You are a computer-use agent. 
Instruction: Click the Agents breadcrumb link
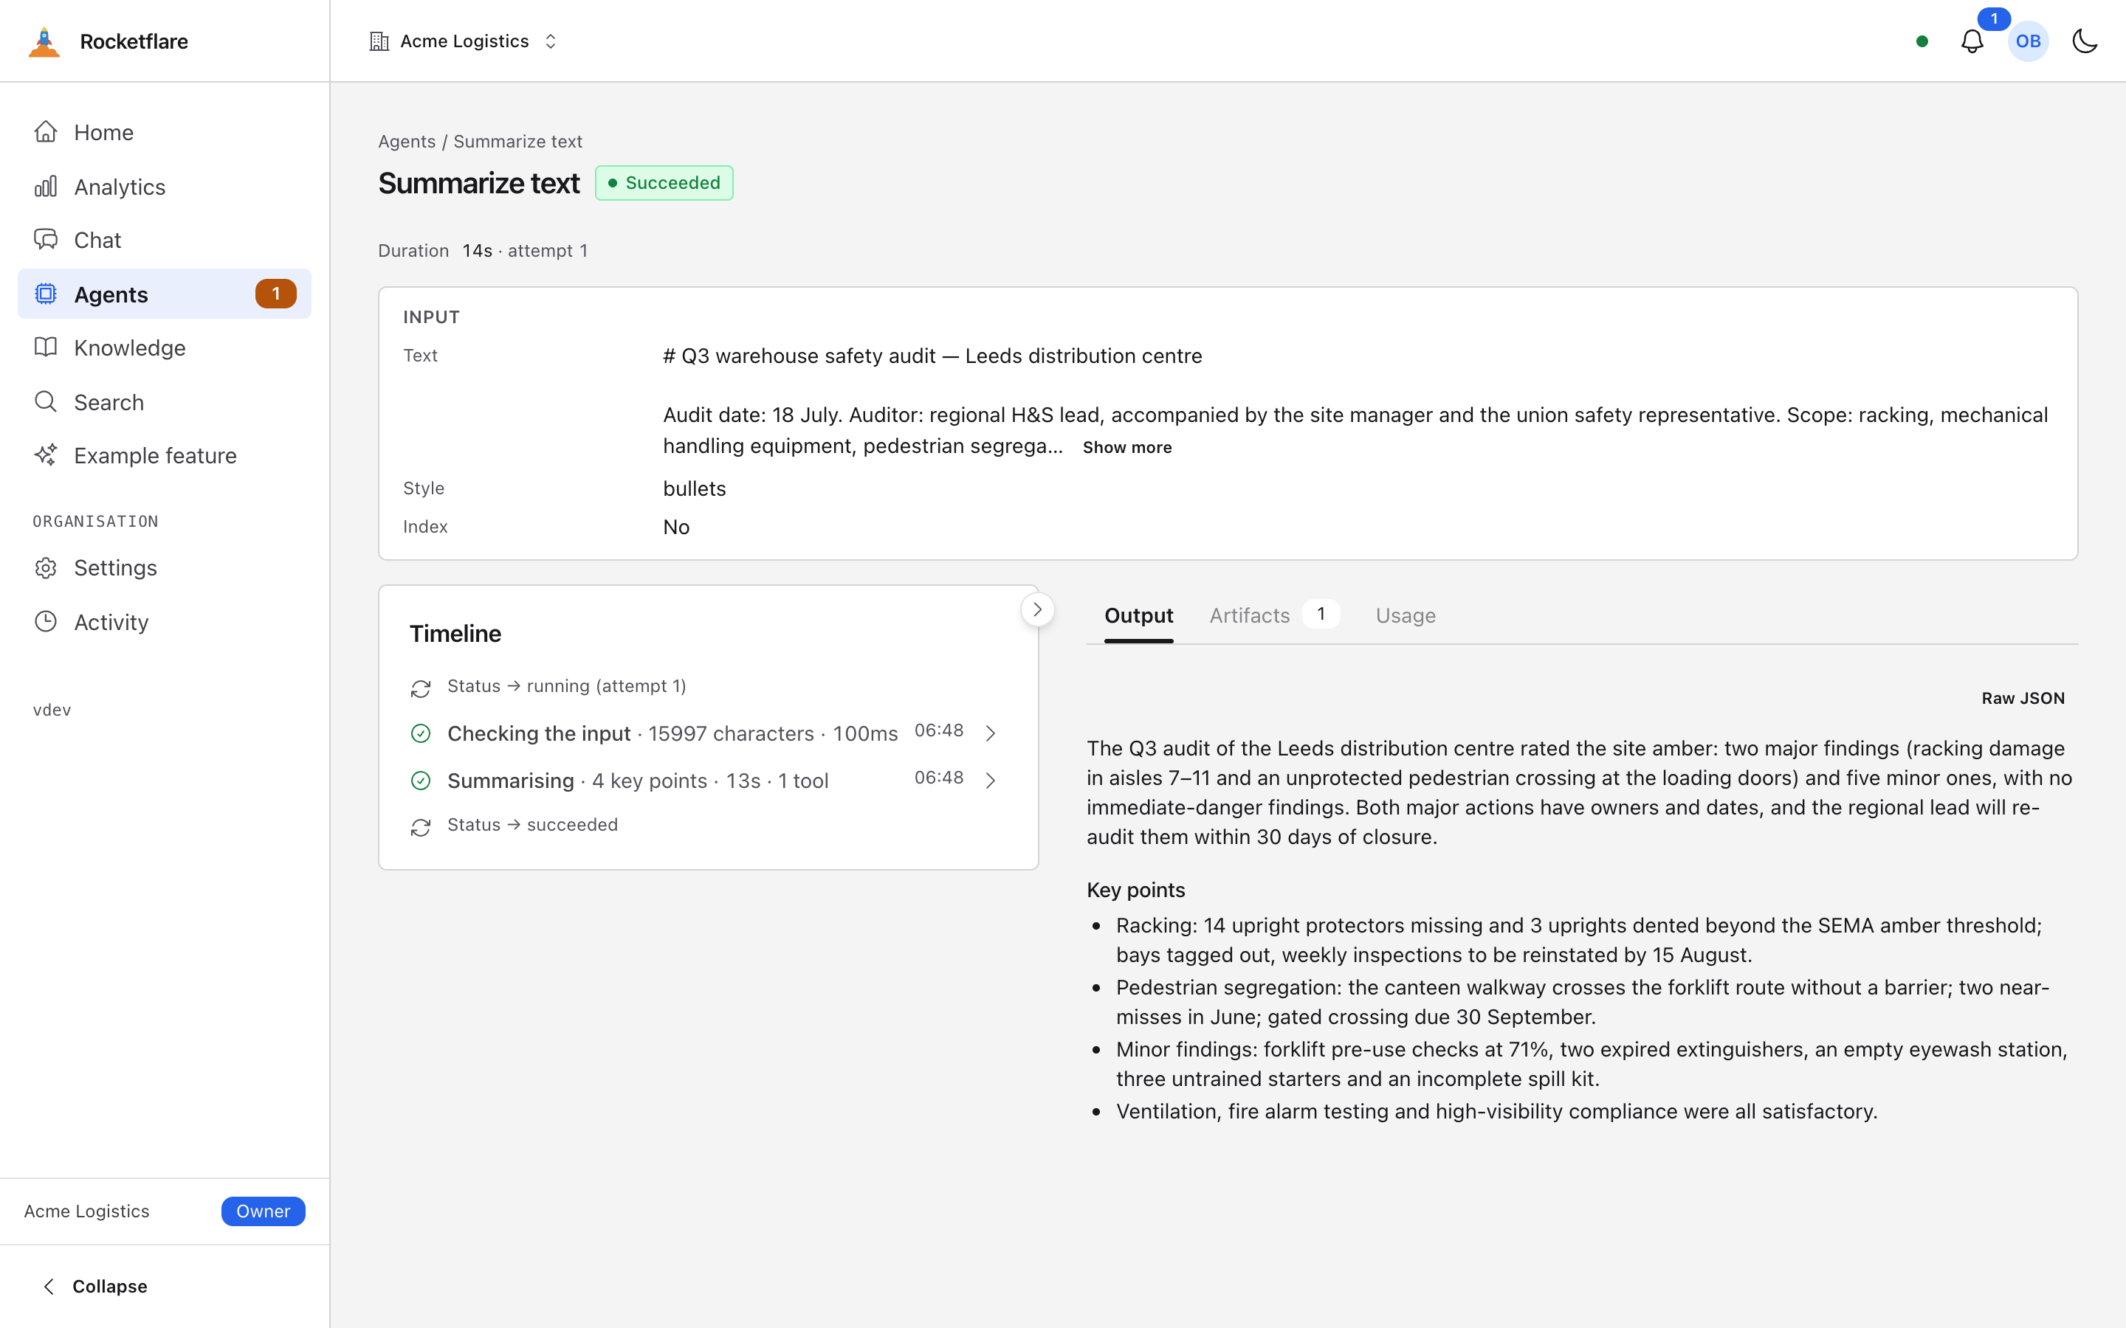coord(407,142)
